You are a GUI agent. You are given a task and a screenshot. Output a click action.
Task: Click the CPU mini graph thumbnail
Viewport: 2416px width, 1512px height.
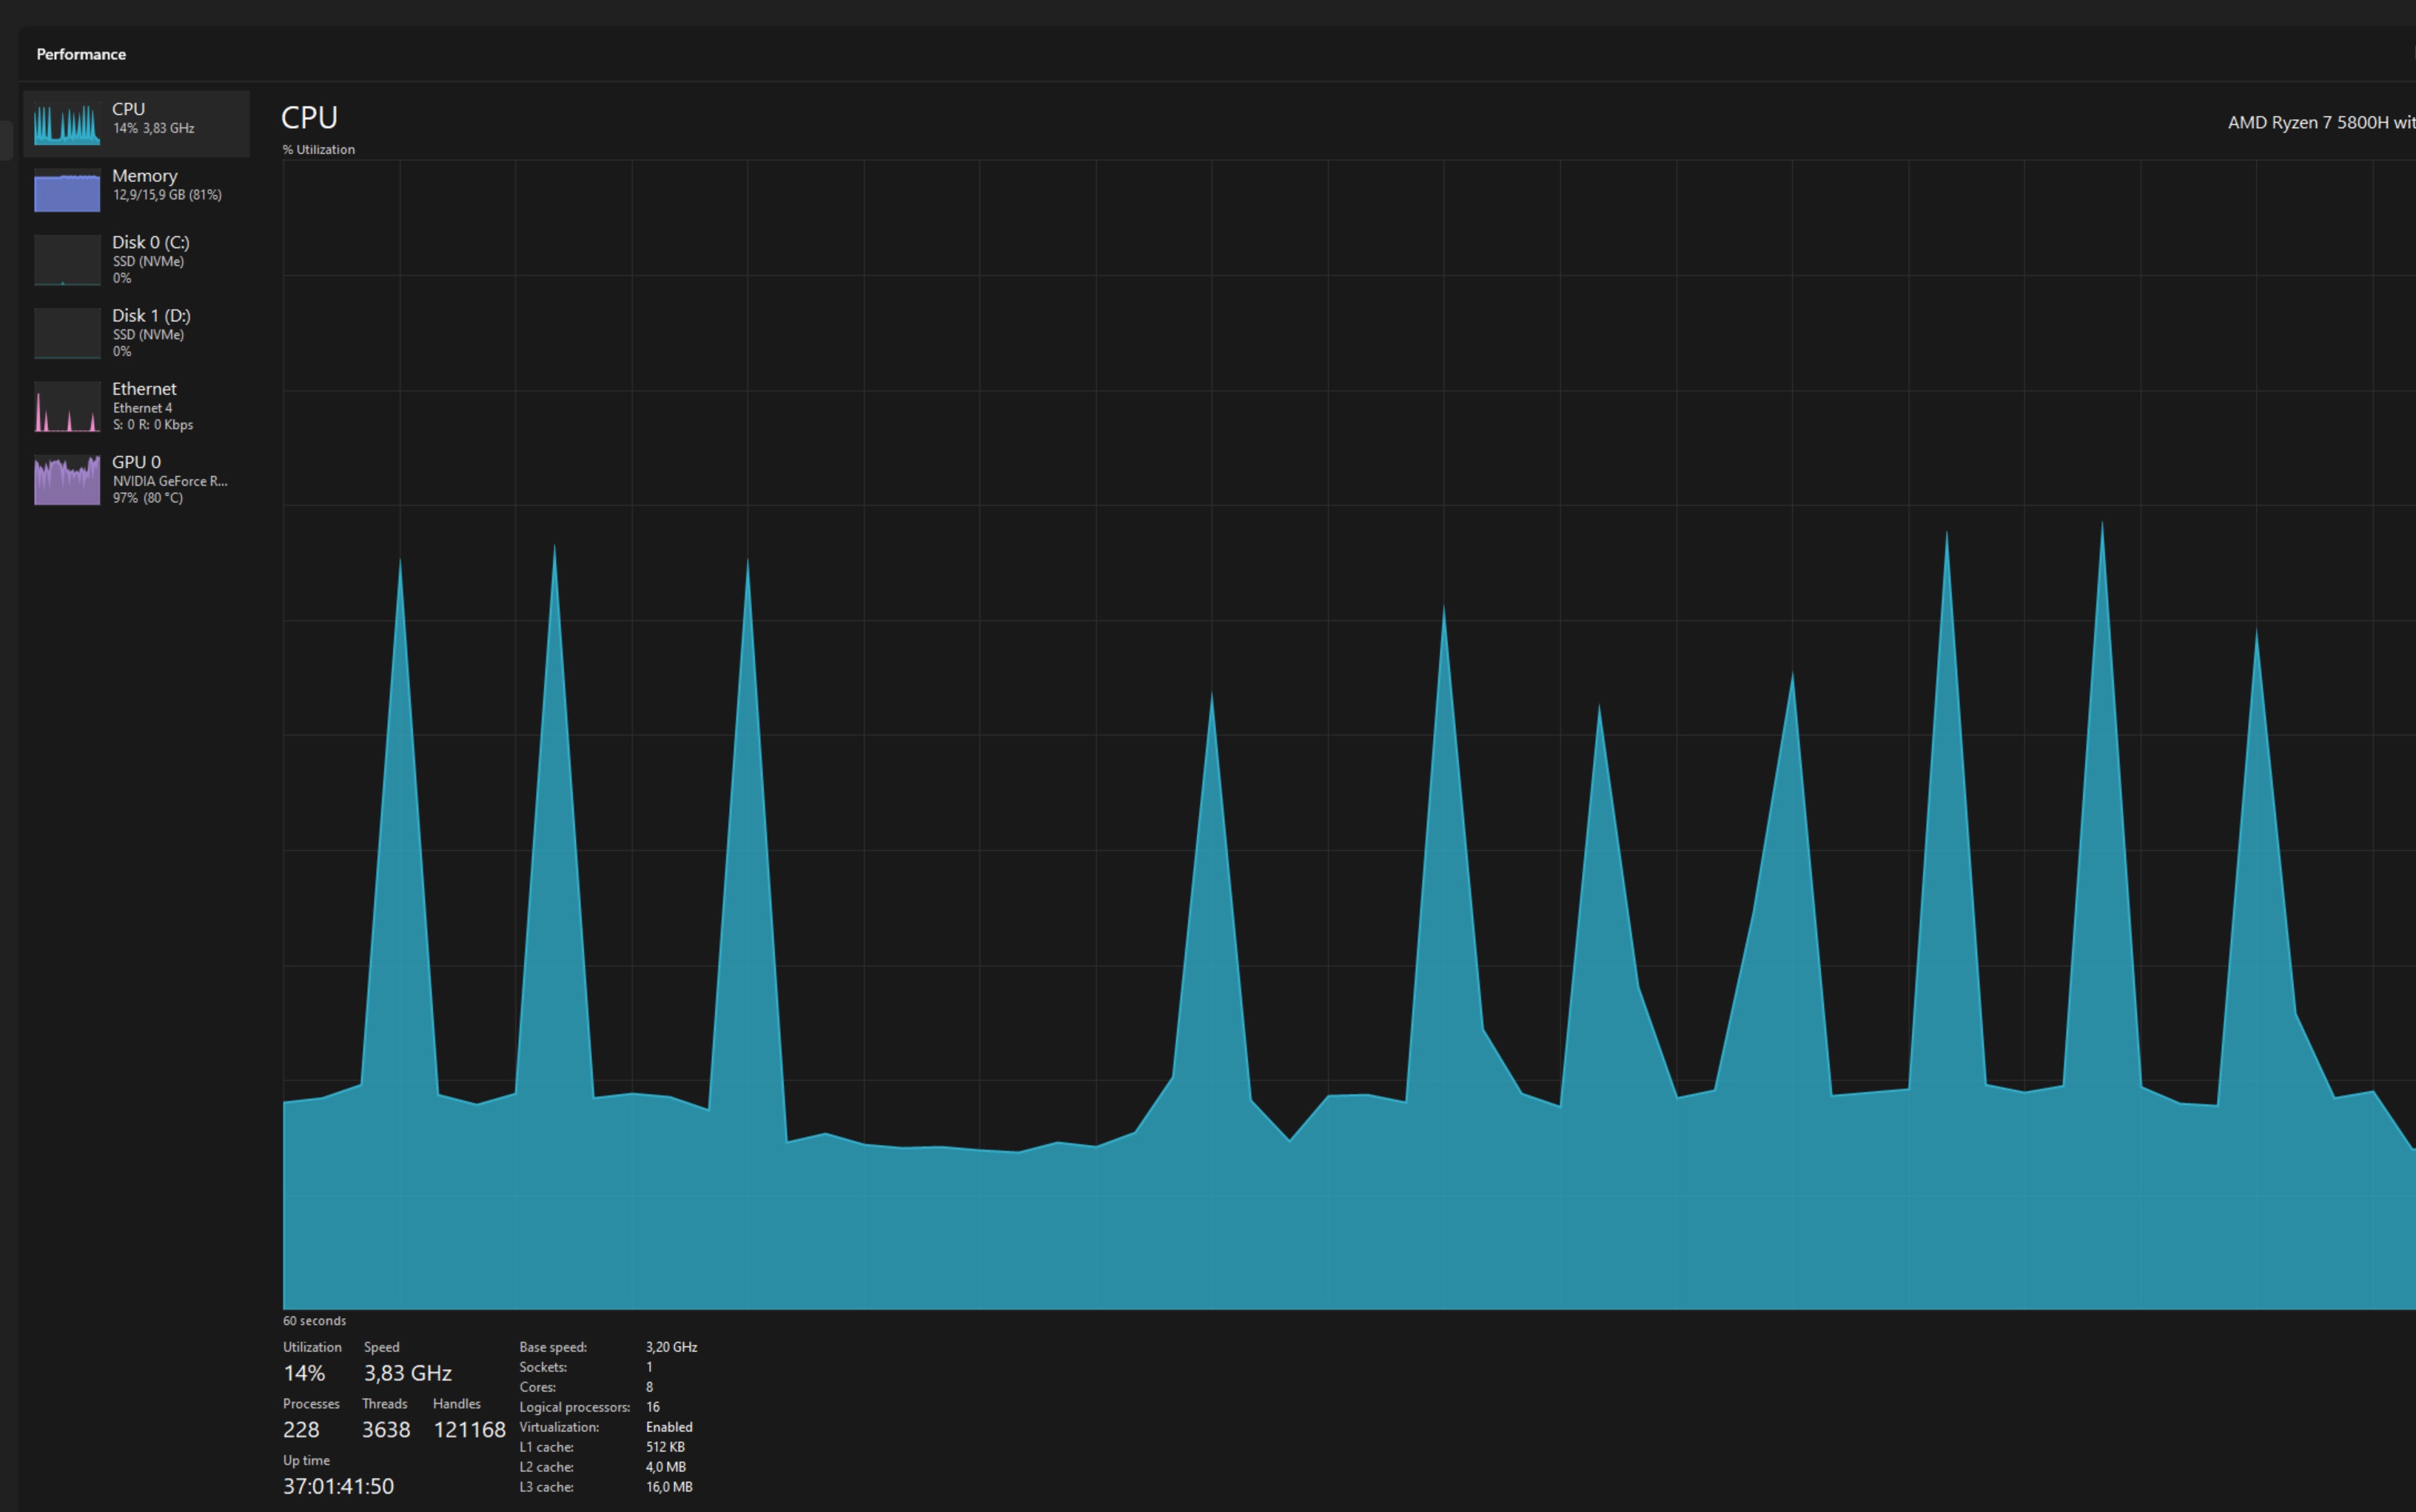pos(67,124)
